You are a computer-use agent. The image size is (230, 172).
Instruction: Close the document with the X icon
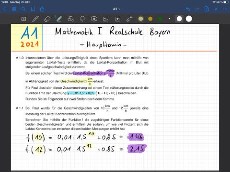[216, 9]
